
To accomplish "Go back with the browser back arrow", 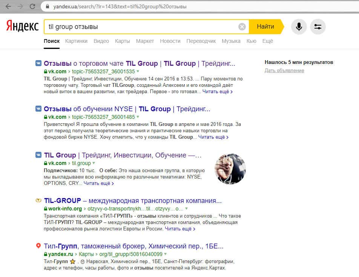I will (x=8, y=6).
